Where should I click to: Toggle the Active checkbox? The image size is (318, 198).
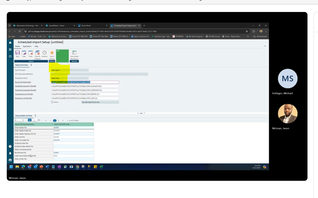pyautogui.click(x=52, y=102)
